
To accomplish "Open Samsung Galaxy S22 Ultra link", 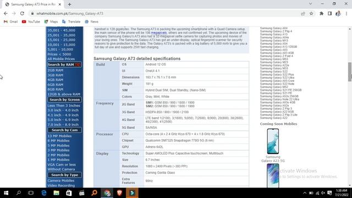I will tap(277, 78).
